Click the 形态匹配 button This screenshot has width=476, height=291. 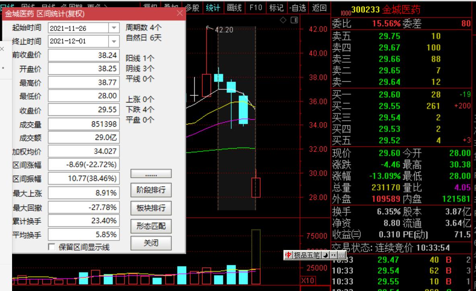[151, 226]
